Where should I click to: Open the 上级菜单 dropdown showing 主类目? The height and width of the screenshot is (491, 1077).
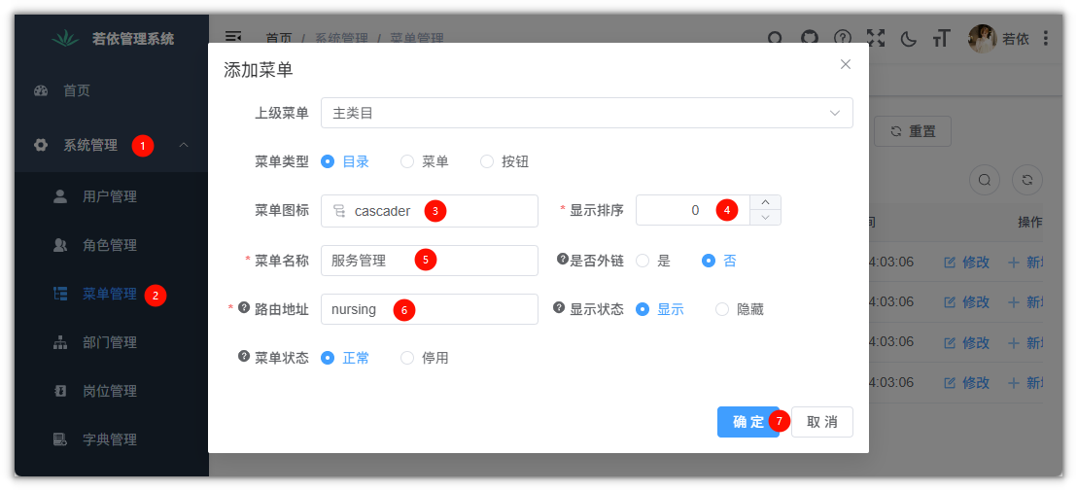[x=586, y=113]
